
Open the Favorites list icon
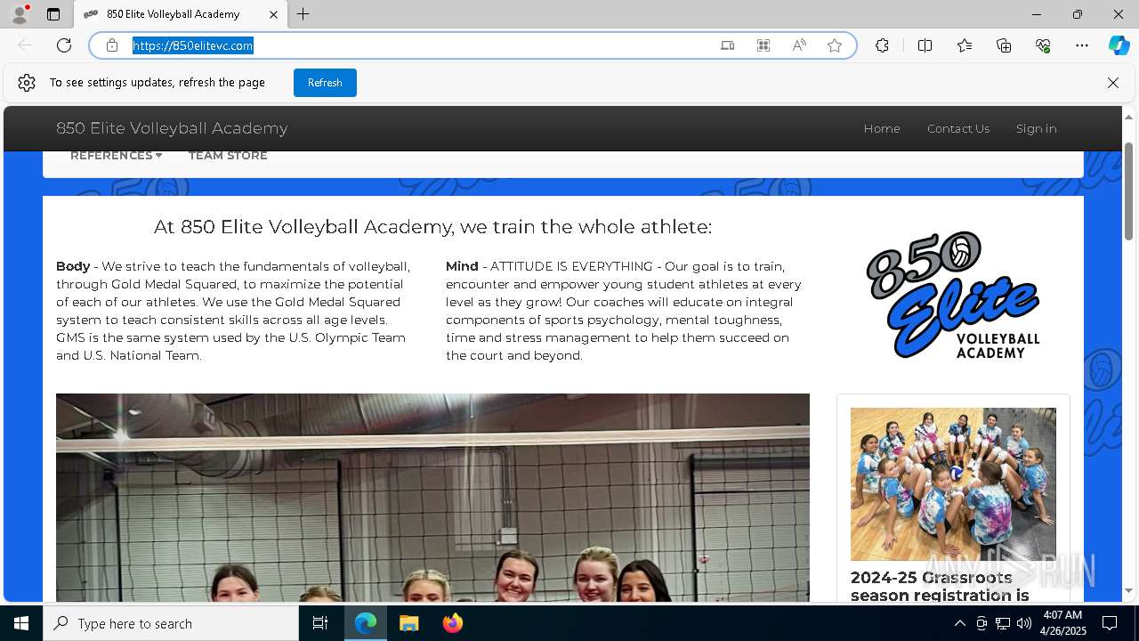click(x=965, y=45)
